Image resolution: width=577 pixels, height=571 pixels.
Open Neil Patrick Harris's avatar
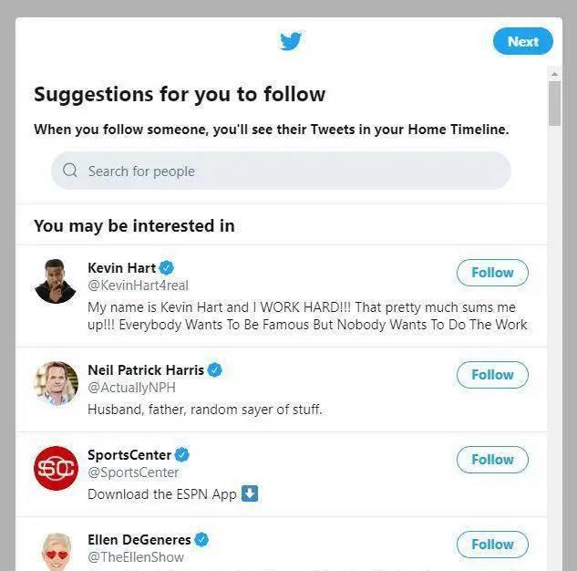(x=56, y=383)
